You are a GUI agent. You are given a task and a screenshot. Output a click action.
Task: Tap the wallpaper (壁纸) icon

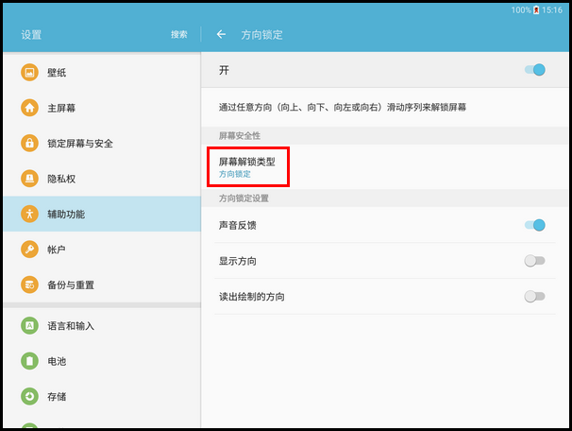point(29,73)
